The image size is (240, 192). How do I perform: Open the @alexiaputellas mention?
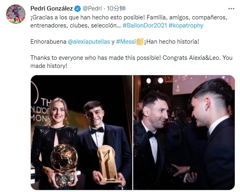tap(89, 42)
